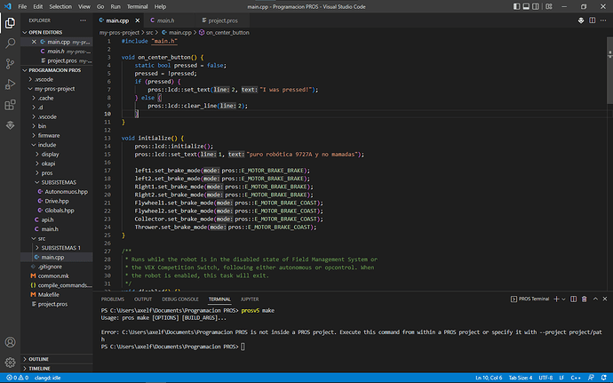Select C++ language mode in status bar

(576, 378)
